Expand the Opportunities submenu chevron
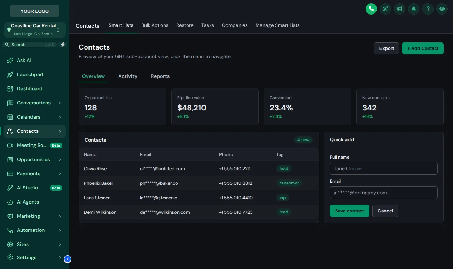The image size is (453, 269). 60,160
